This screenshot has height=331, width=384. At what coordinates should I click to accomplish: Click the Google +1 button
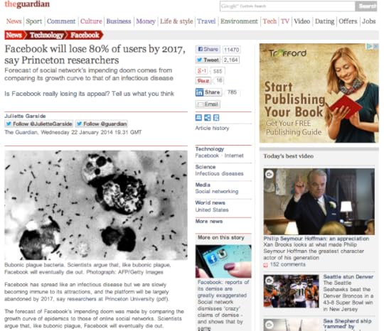click(x=201, y=71)
